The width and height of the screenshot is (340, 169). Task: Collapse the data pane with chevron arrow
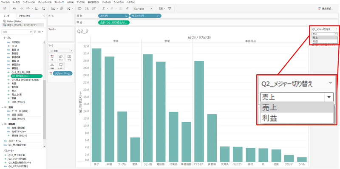tap(44, 16)
